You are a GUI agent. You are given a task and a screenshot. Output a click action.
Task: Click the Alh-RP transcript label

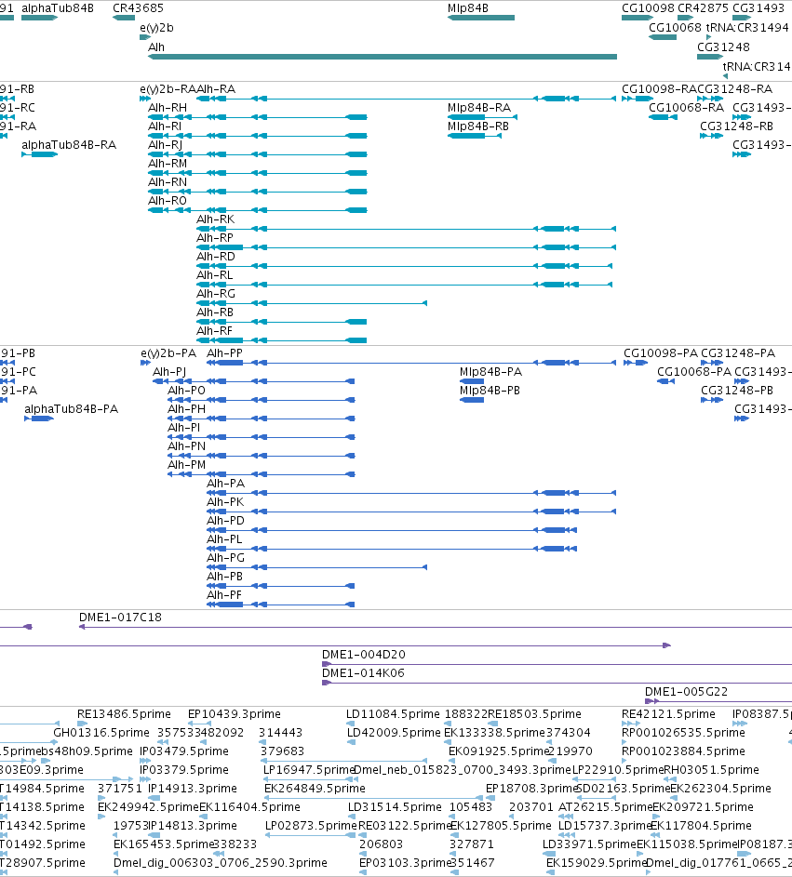click(215, 238)
